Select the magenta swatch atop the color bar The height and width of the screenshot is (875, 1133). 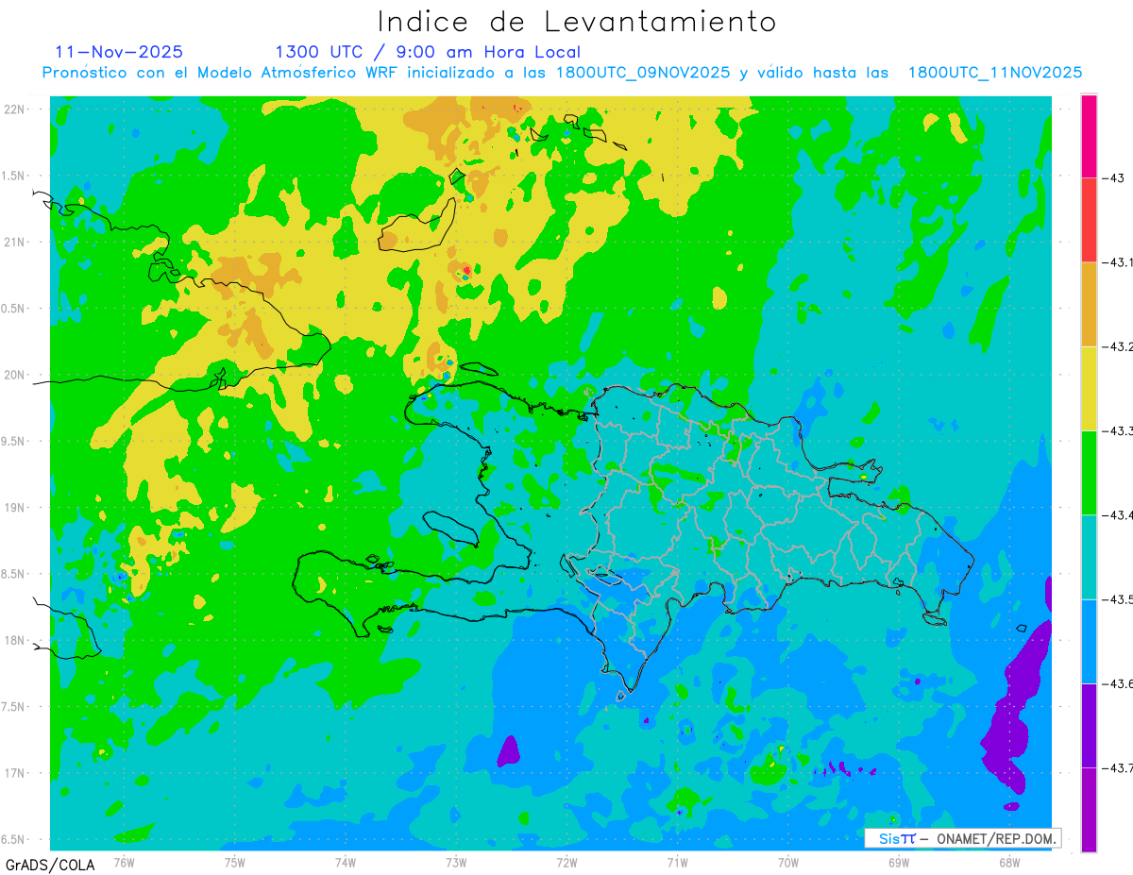coord(1089,136)
